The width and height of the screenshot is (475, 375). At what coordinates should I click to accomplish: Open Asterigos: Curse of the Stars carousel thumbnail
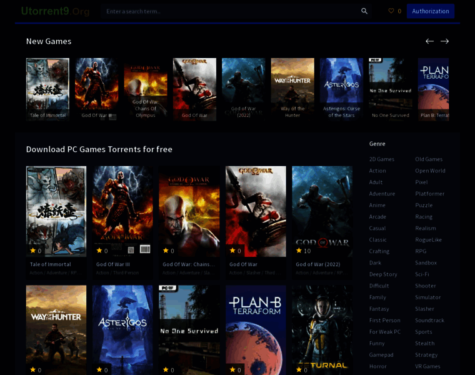click(341, 89)
